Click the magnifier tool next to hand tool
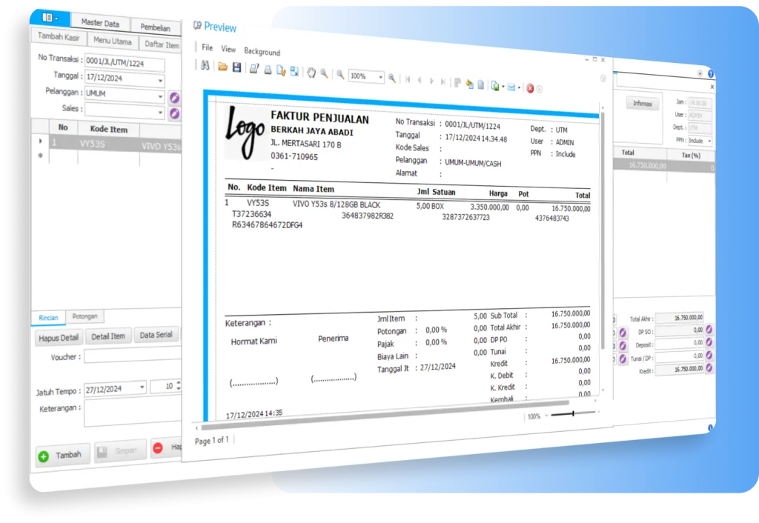The width and height of the screenshot is (759, 523). [324, 73]
